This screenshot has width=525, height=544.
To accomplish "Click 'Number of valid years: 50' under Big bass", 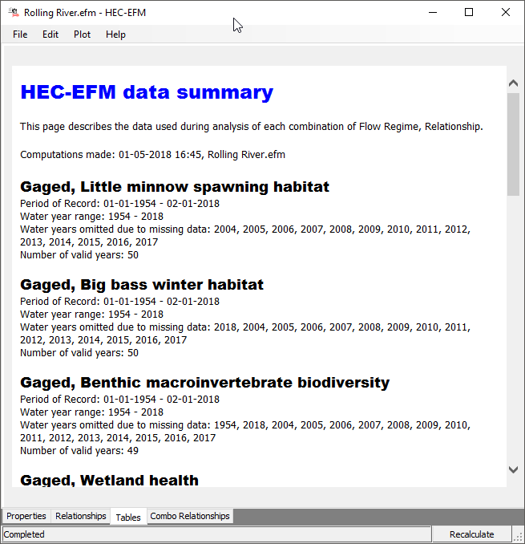I will tap(79, 353).
